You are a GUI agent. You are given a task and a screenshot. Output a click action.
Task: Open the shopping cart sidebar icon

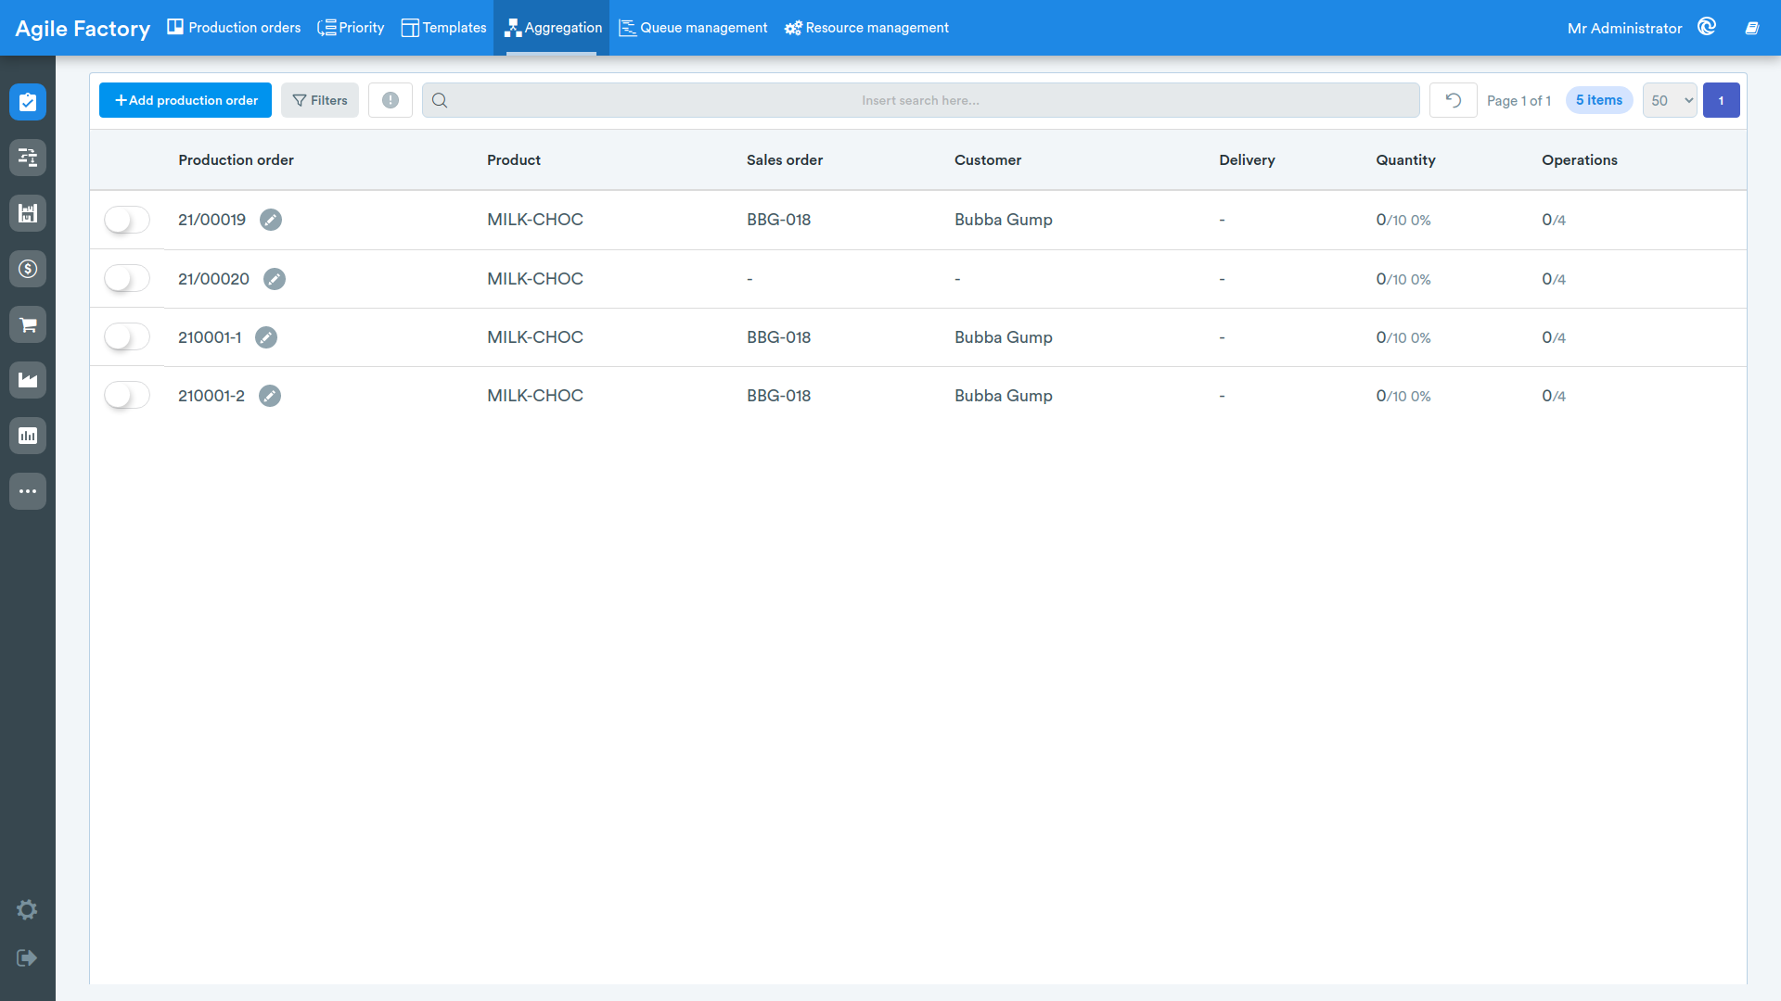click(x=28, y=324)
